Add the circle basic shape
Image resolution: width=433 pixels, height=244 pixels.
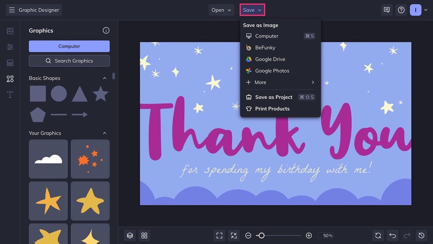click(x=59, y=93)
